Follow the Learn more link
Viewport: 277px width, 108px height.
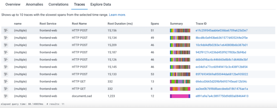click(x=117, y=15)
